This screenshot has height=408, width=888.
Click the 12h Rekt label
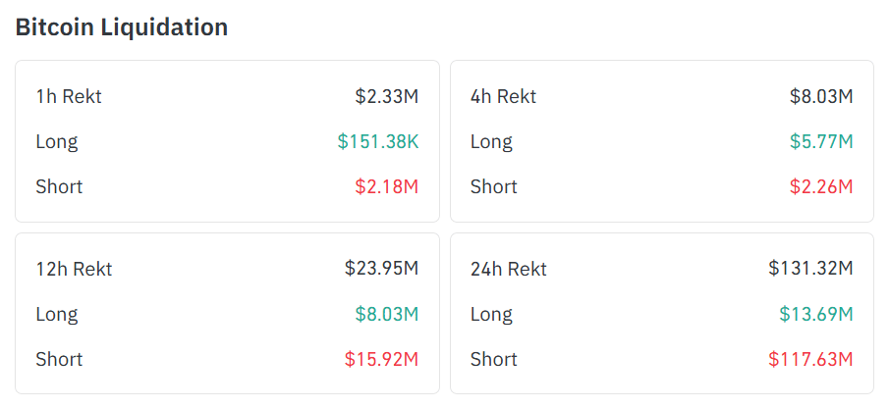click(74, 269)
